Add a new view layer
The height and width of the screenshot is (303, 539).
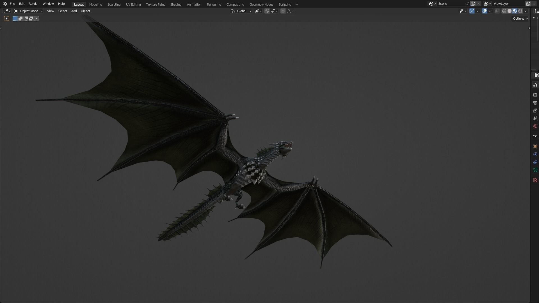point(528,4)
